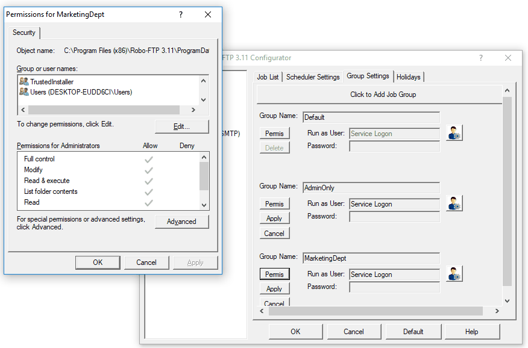Click Permis button for AdminOnly group
This screenshot has width=528, height=348.
point(274,204)
